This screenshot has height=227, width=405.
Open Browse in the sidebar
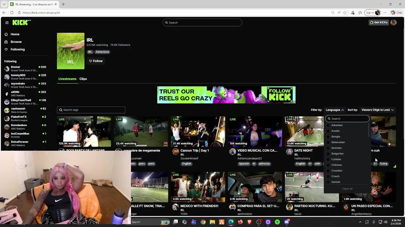tap(16, 42)
